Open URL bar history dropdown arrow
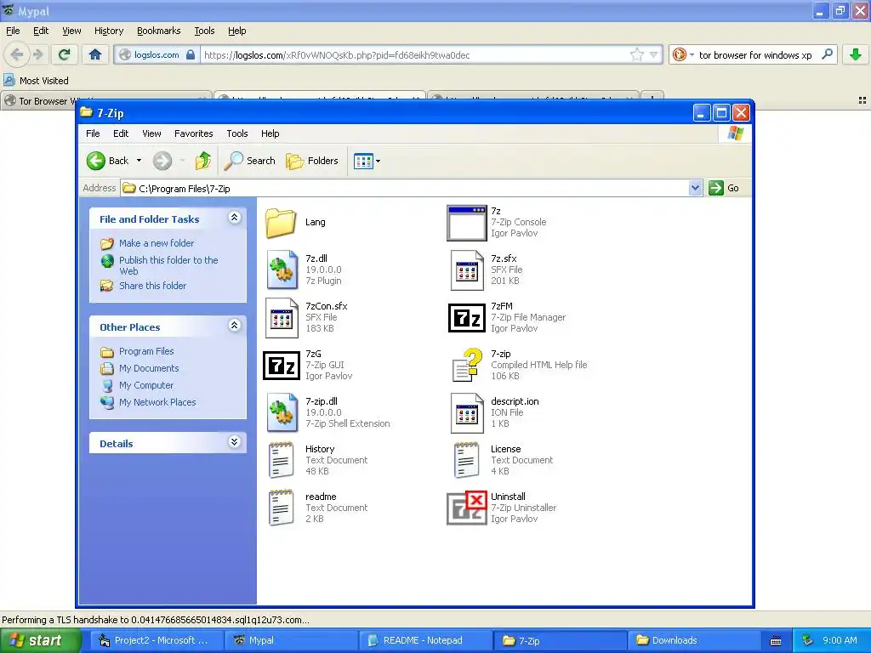Screen dimensions: 871x653 654,55
